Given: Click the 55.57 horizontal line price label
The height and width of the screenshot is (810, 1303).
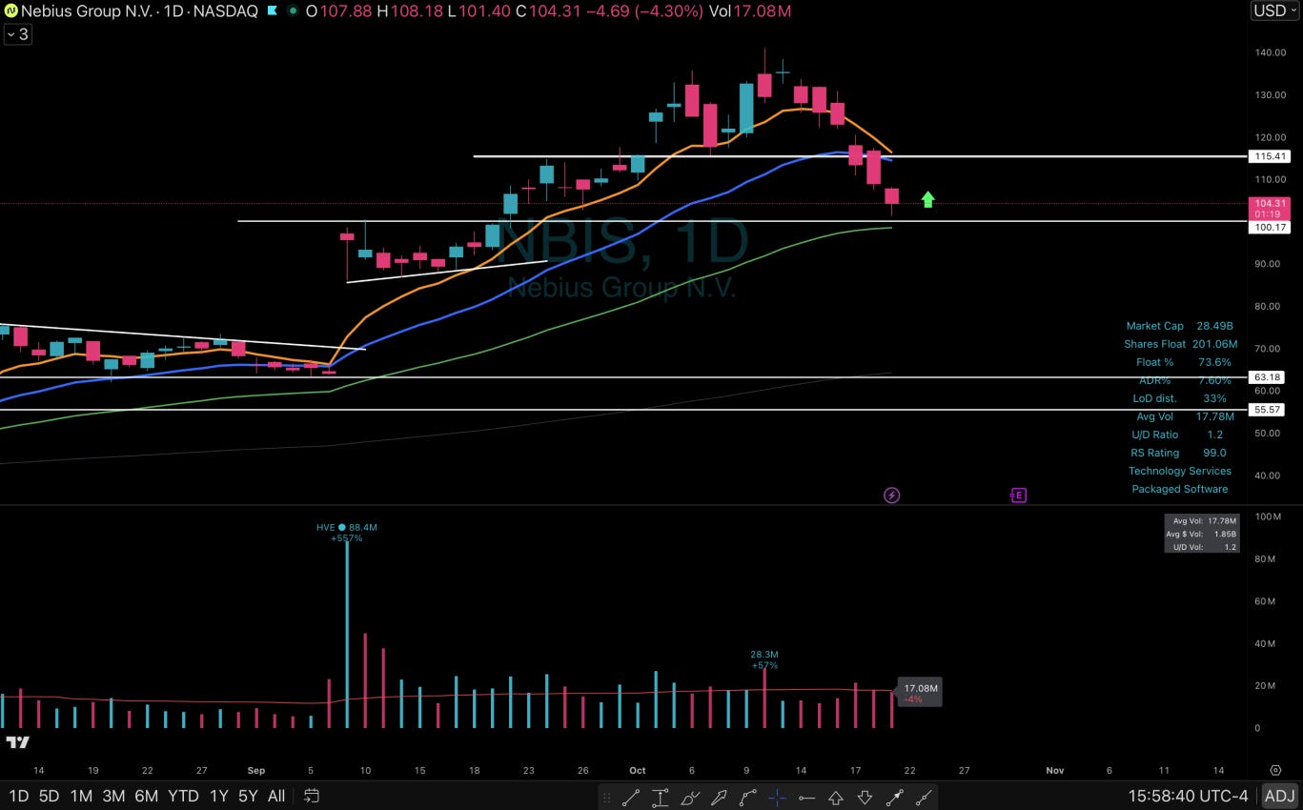Looking at the screenshot, I should [x=1268, y=410].
